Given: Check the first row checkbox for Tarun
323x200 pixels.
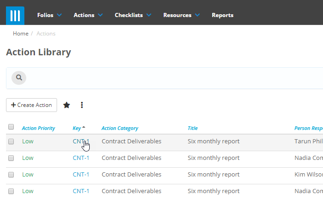Looking at the screenshot, I should (11, 141).
